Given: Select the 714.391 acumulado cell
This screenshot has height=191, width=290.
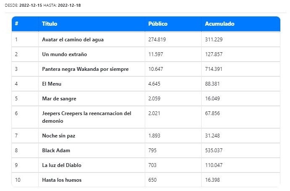Looking at the screenshot, I should point(214,69).
